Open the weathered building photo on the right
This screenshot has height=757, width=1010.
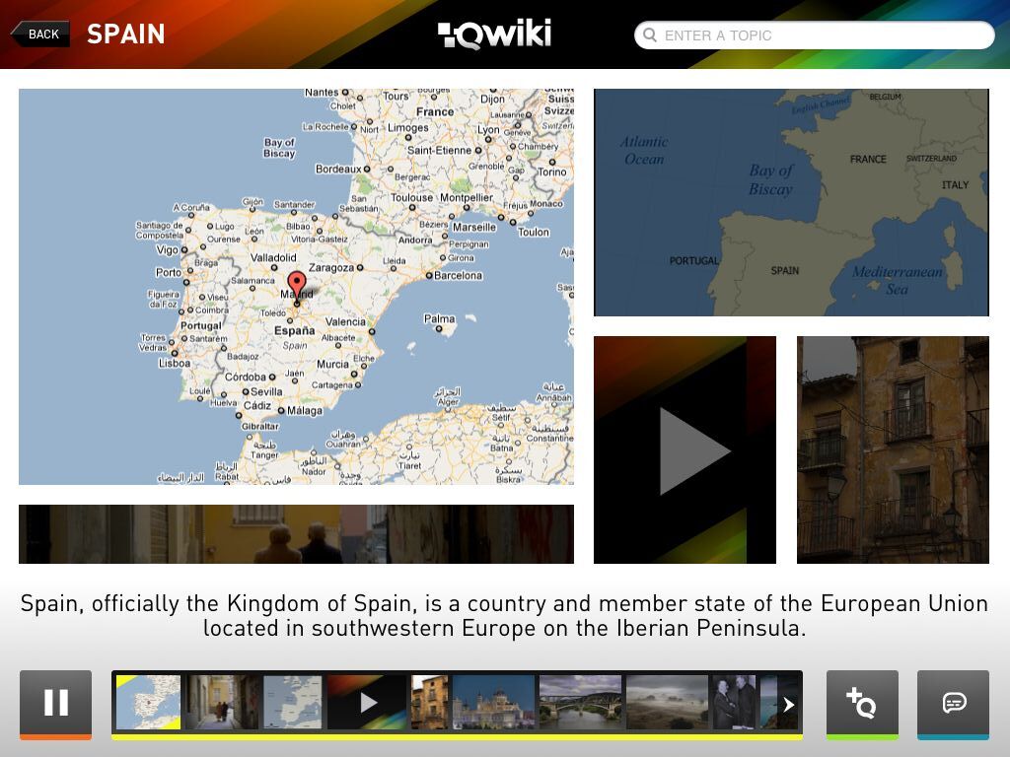[x=893, y=450]
